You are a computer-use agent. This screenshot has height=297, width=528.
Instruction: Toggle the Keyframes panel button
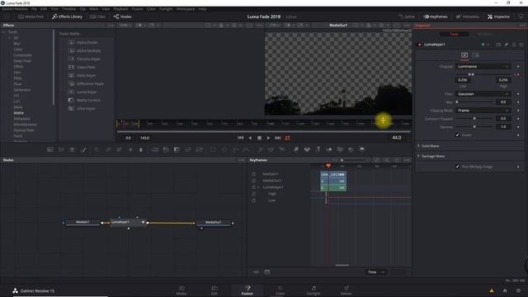click(x=436, y=16)
